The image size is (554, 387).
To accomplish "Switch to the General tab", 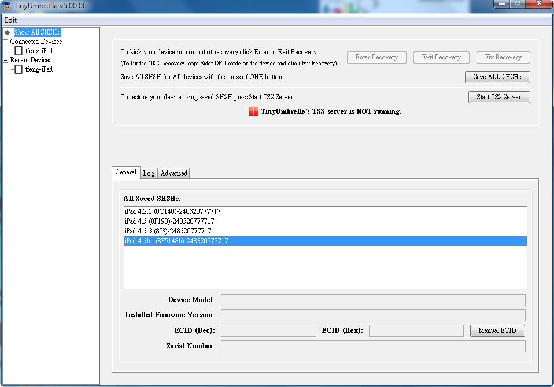I will (x=126, y=173).
